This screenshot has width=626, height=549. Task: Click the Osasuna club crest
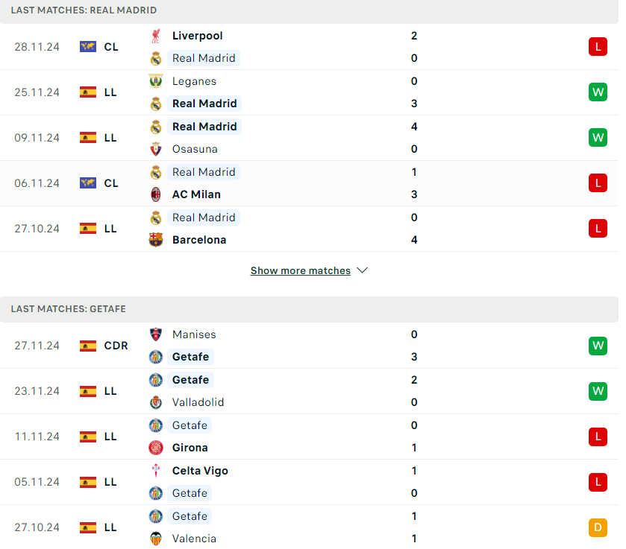pos(156,149)
